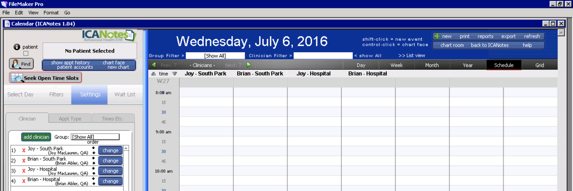
Task: Click the patient info icon
Action: click(17, 47)
